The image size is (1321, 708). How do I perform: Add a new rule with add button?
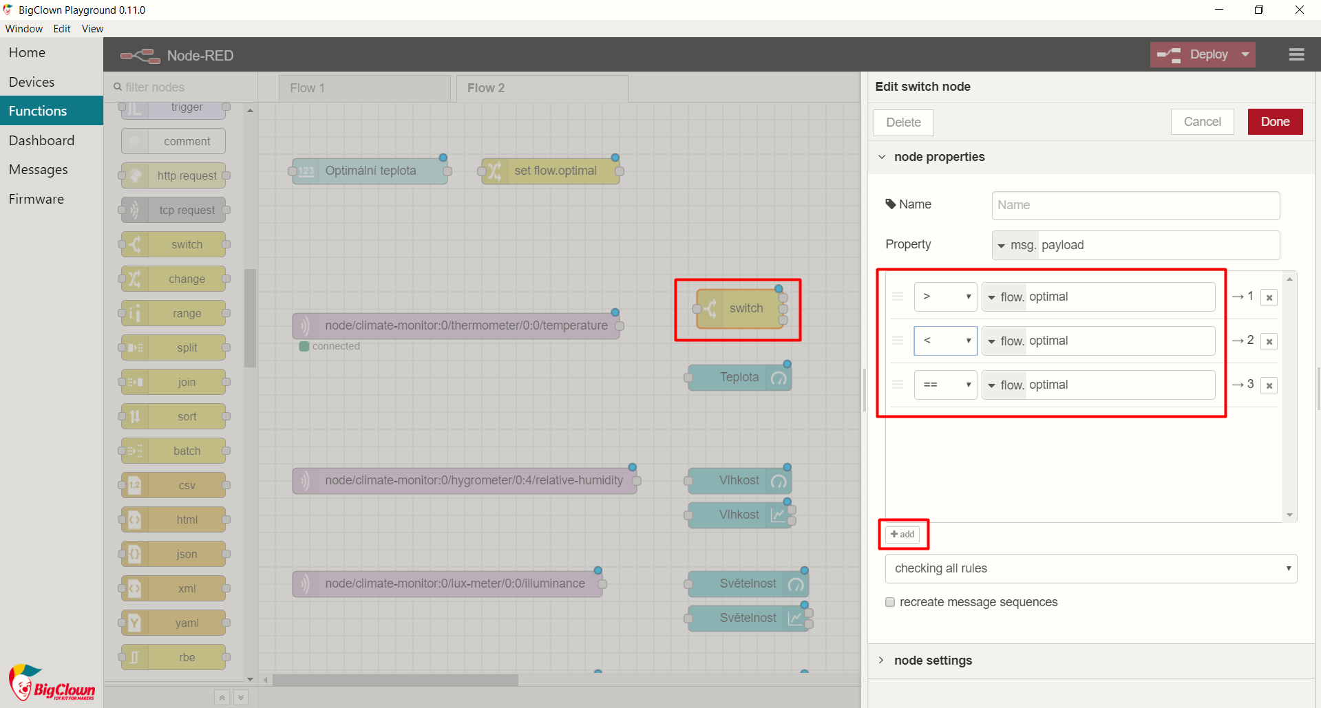(x=902, y=534)
